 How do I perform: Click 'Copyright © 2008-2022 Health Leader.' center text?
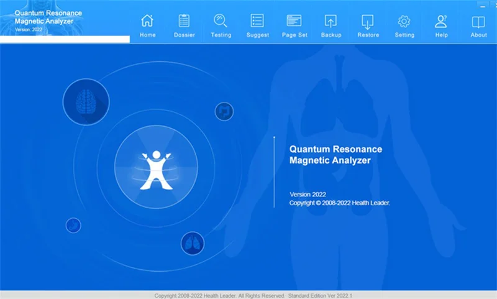point(339,203)
